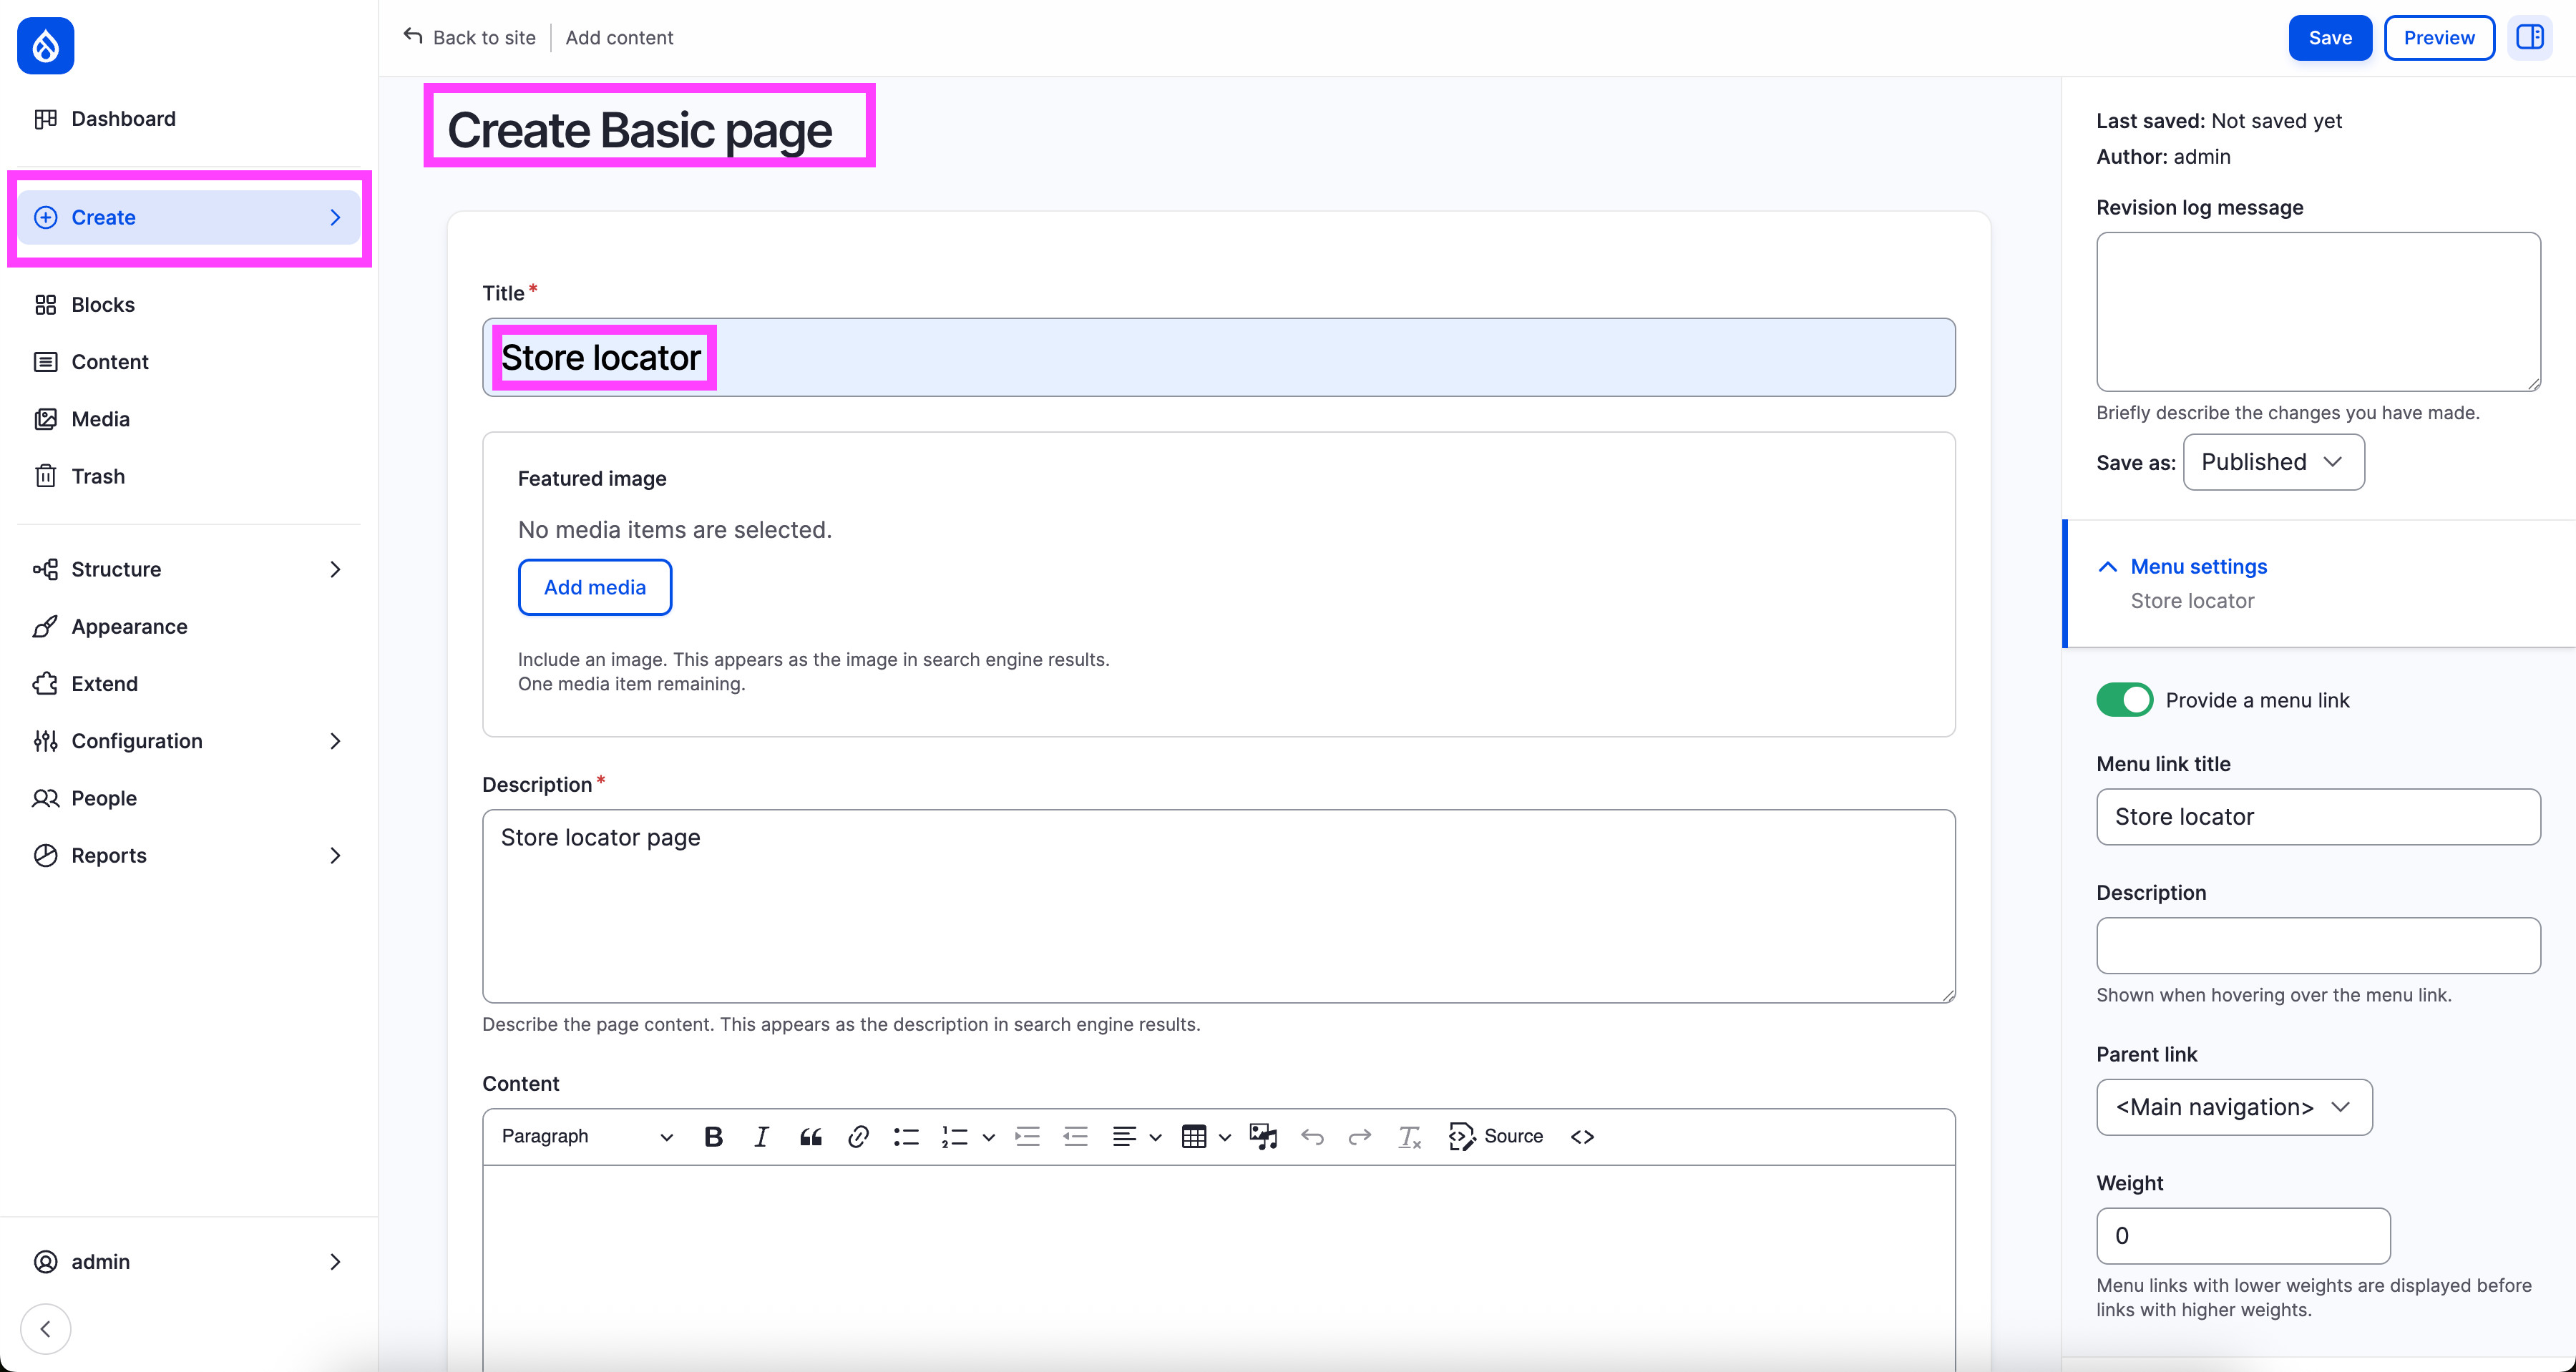Image resolution: width=2576 pixels, height=1372 pixels.
Task: Increase indent in the Content editor
Action: tap(1027, 1136)
